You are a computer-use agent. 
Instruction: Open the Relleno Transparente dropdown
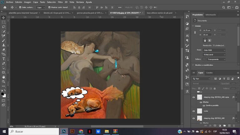(216, 59)
